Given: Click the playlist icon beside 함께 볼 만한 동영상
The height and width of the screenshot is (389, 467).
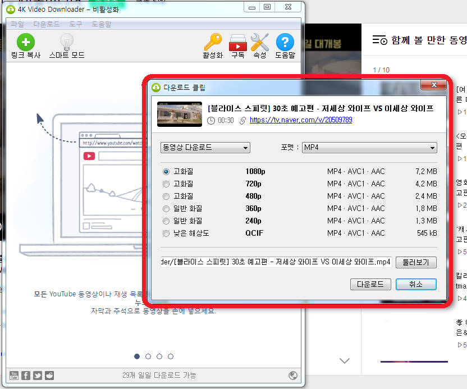Looking at the screenshot, I should pos(380,40).
